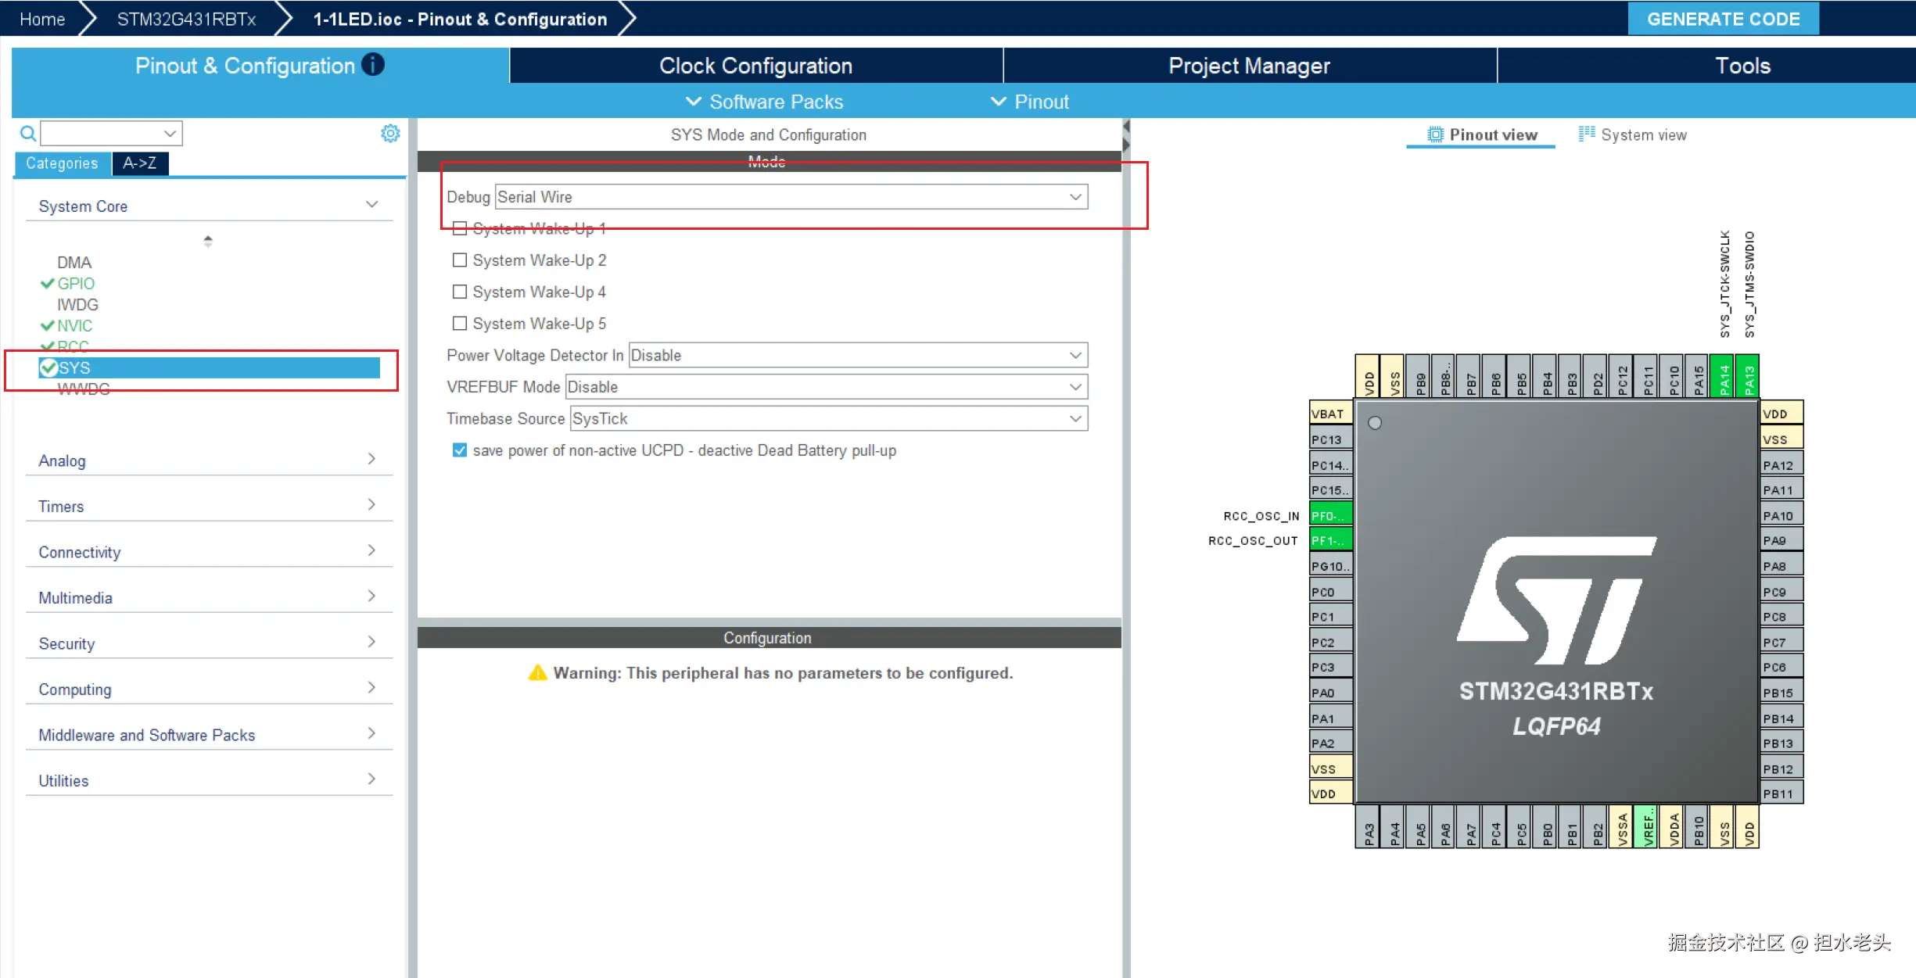The height and width of the screenshot is (978, 1916).
Task: Click the PB15 pin on the chip
Action: pyautogui.click(x=1782, y=693)
